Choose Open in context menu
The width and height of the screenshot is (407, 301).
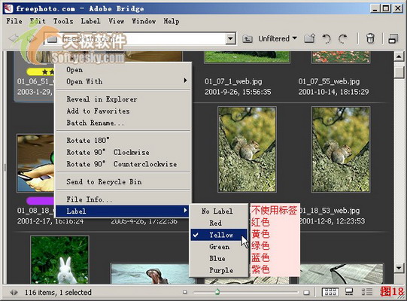tap(123, 70)
